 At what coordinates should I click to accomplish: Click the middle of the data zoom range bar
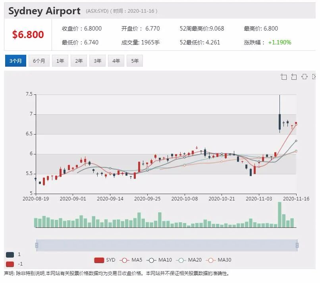tap(167, 245)
